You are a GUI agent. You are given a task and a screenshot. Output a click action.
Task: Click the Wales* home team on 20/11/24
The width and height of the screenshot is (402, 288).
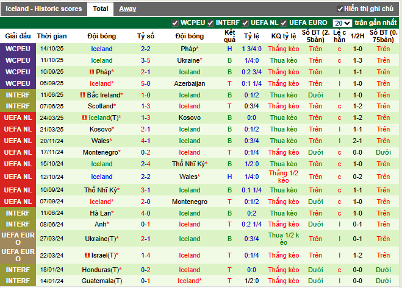102,141
